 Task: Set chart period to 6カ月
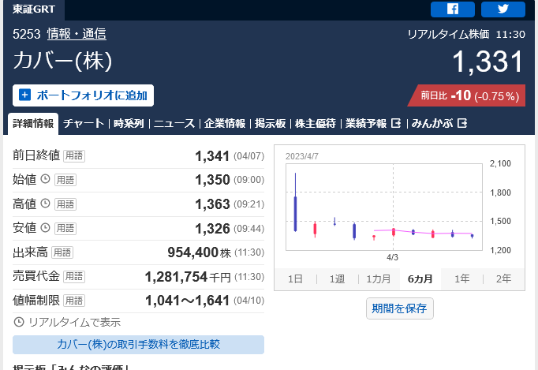[420, 278]
